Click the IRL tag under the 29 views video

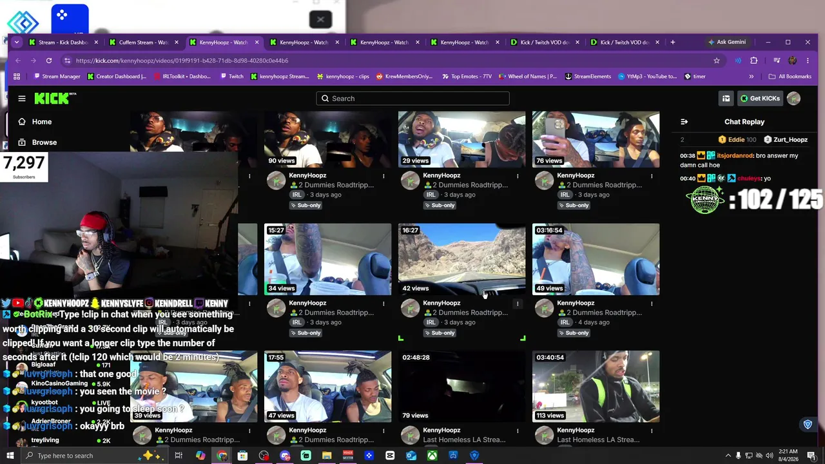coord(431,195)
